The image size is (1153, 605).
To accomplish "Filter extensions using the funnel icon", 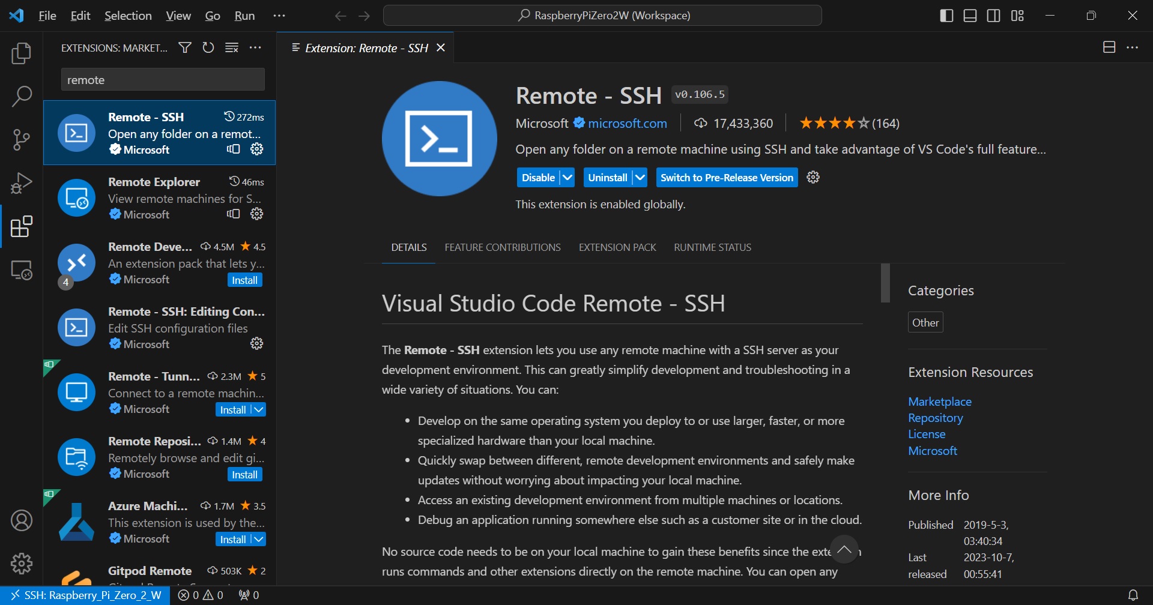I will point(184,47).
